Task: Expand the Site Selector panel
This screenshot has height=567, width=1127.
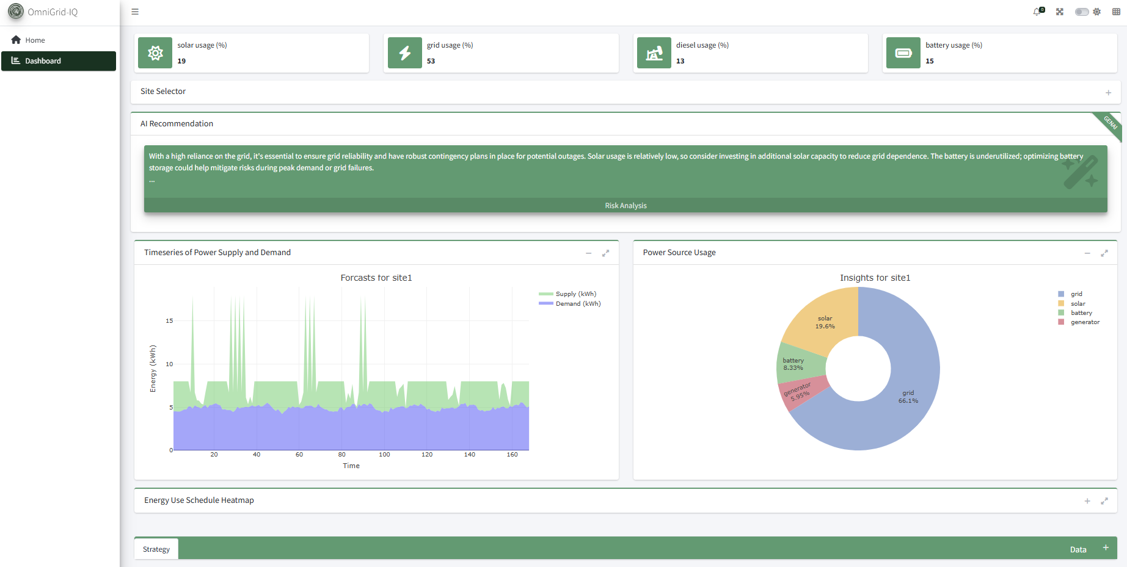Action: click(x=1108, y=93)
